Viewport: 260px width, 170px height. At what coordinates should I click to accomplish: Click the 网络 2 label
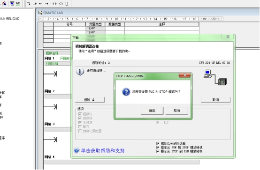49,91
